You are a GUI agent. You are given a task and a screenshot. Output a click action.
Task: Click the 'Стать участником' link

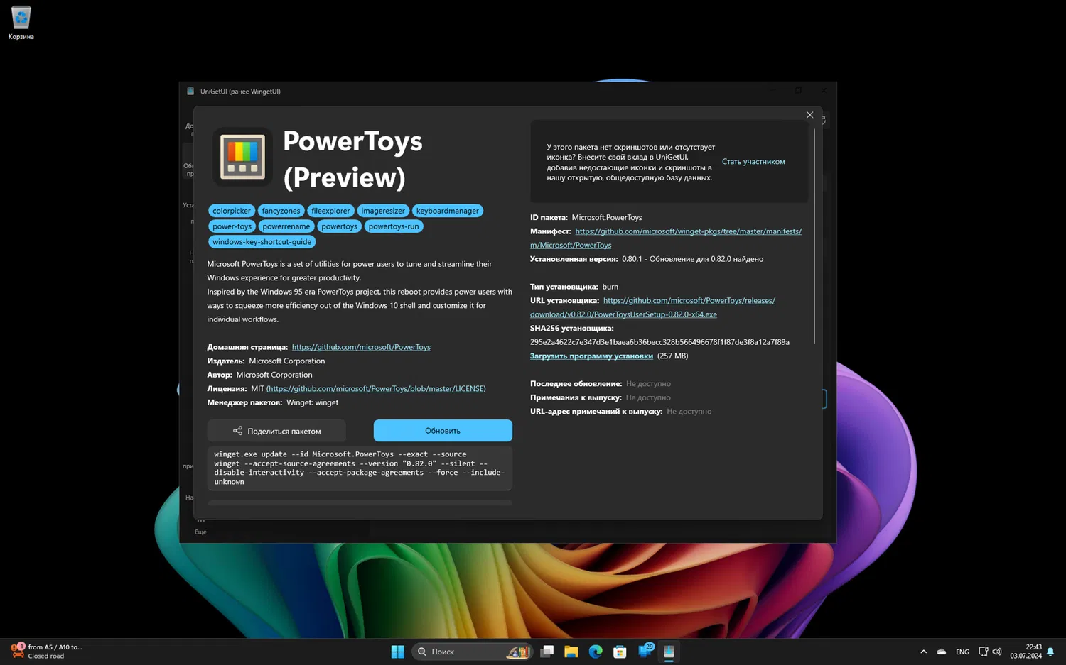753,162
